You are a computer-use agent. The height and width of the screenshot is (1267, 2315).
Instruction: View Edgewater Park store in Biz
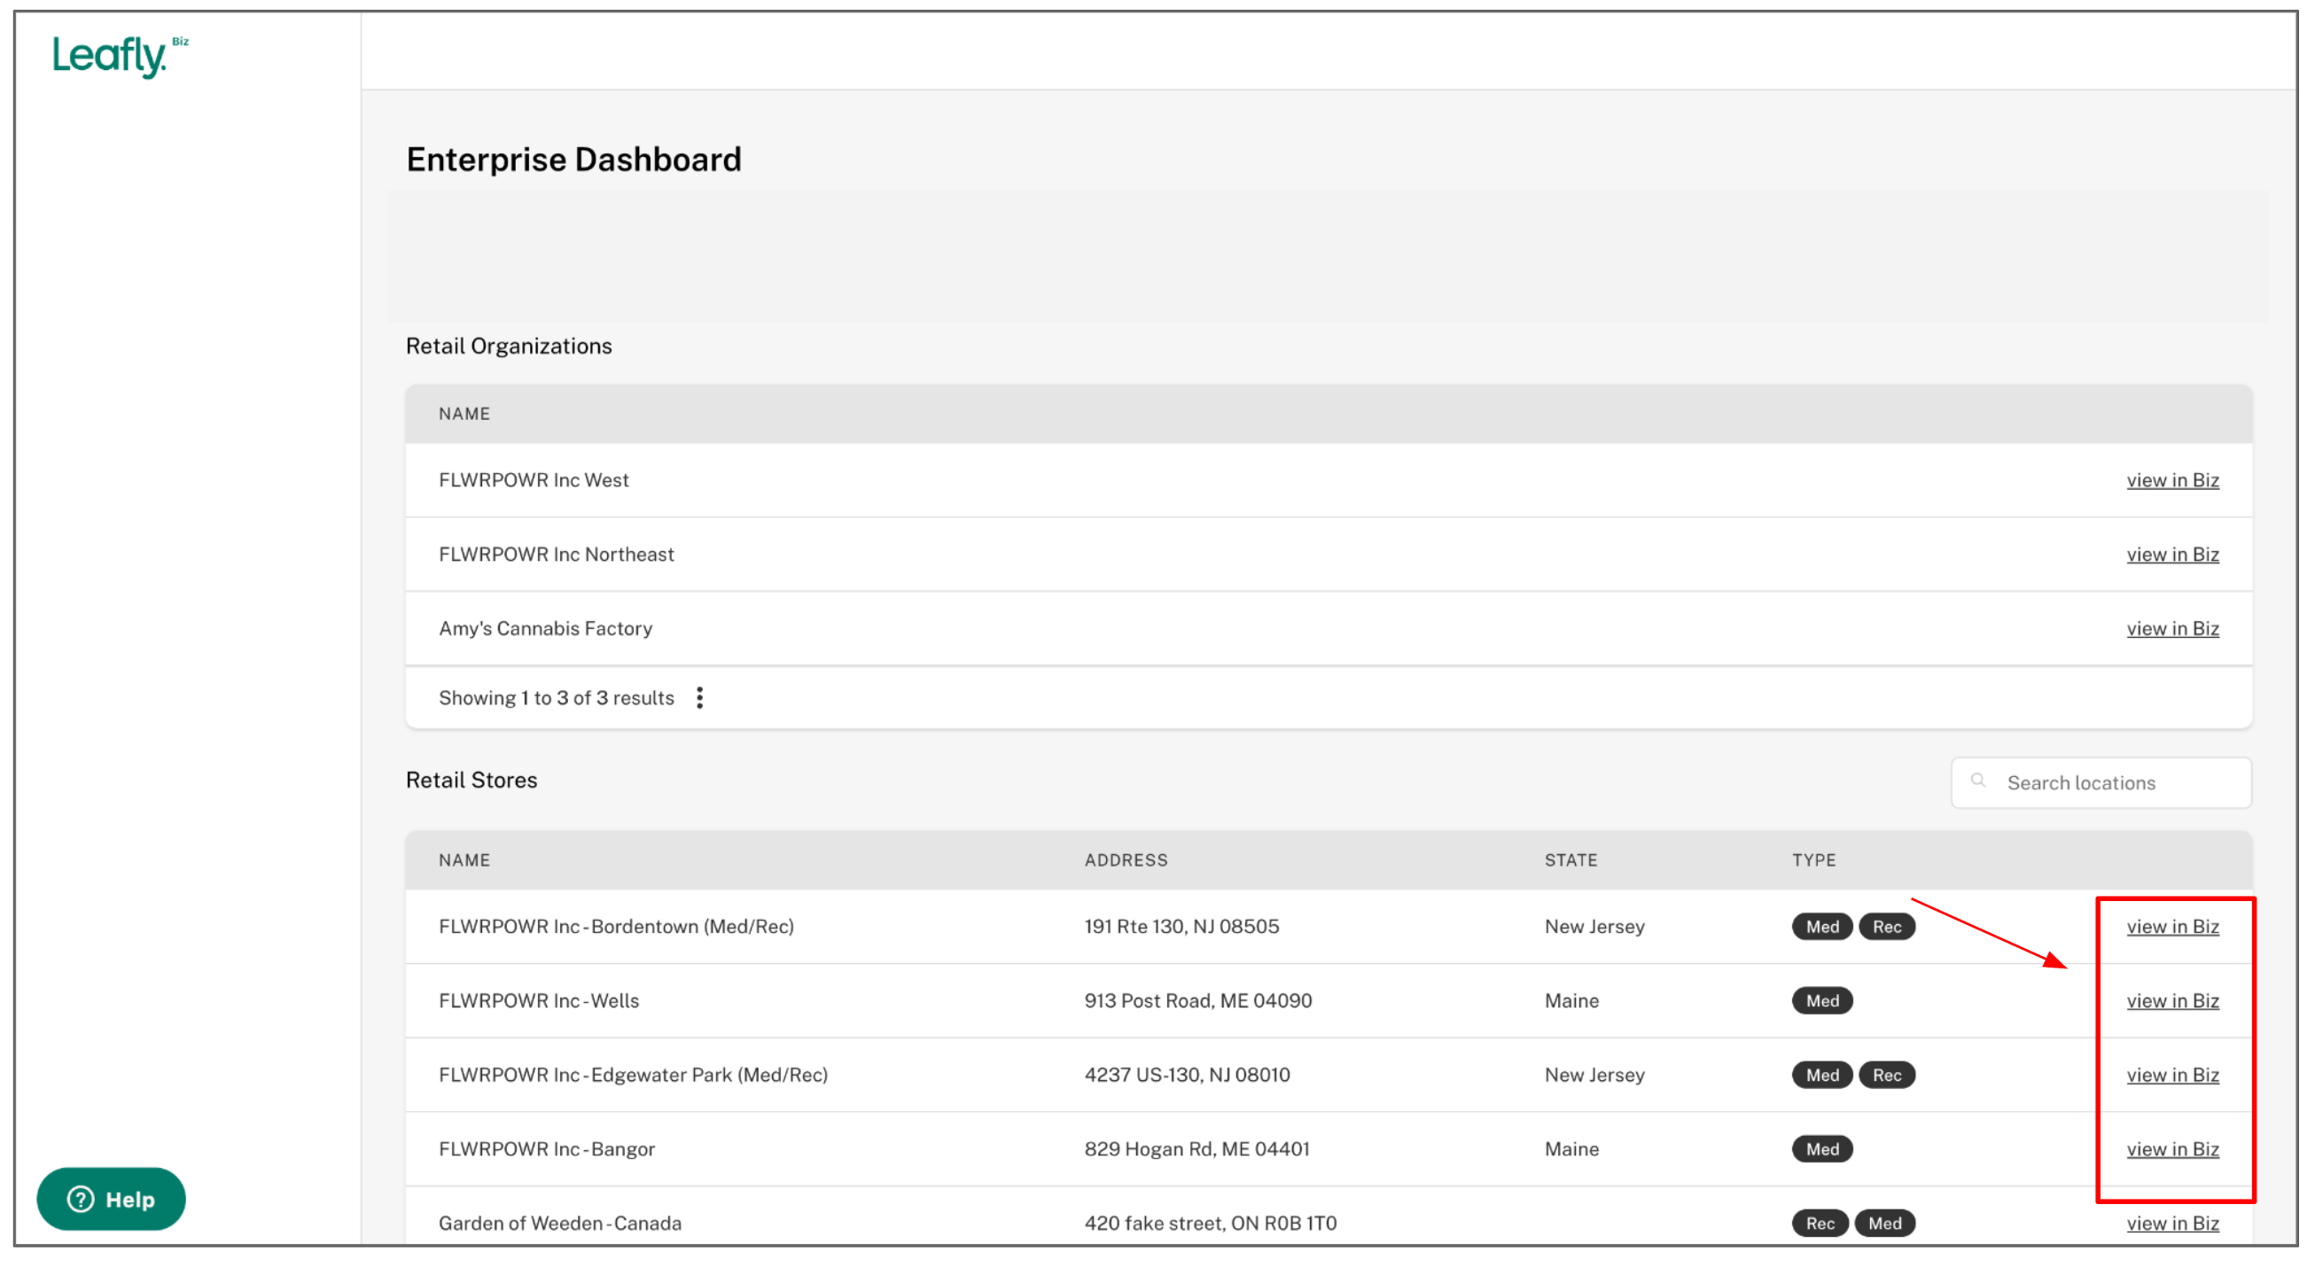click(x=2172, y=1076)
